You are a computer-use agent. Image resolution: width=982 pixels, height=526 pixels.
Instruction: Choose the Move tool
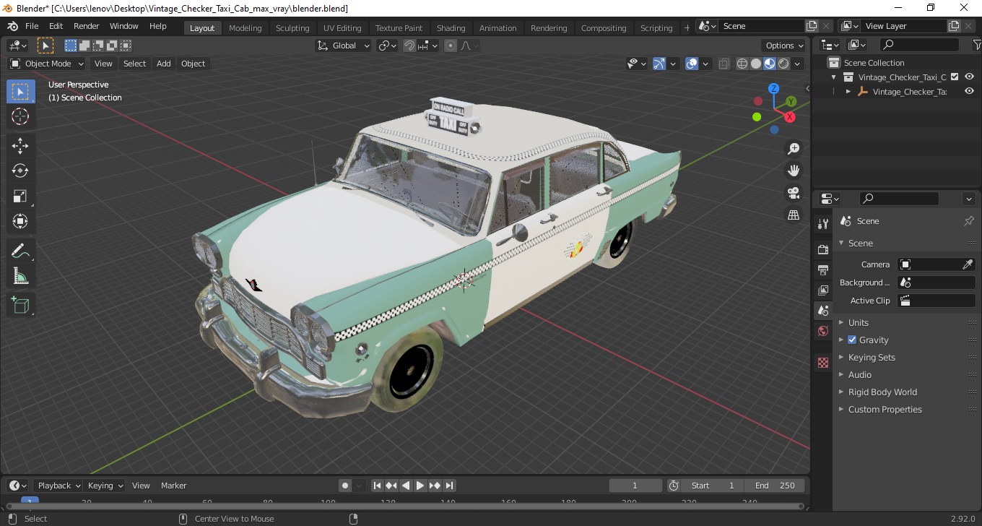pos(20,146)
